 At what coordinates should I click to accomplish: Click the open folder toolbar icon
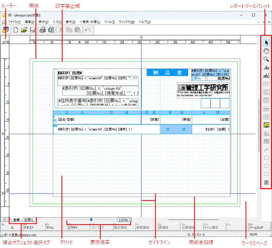click(24, 30)
